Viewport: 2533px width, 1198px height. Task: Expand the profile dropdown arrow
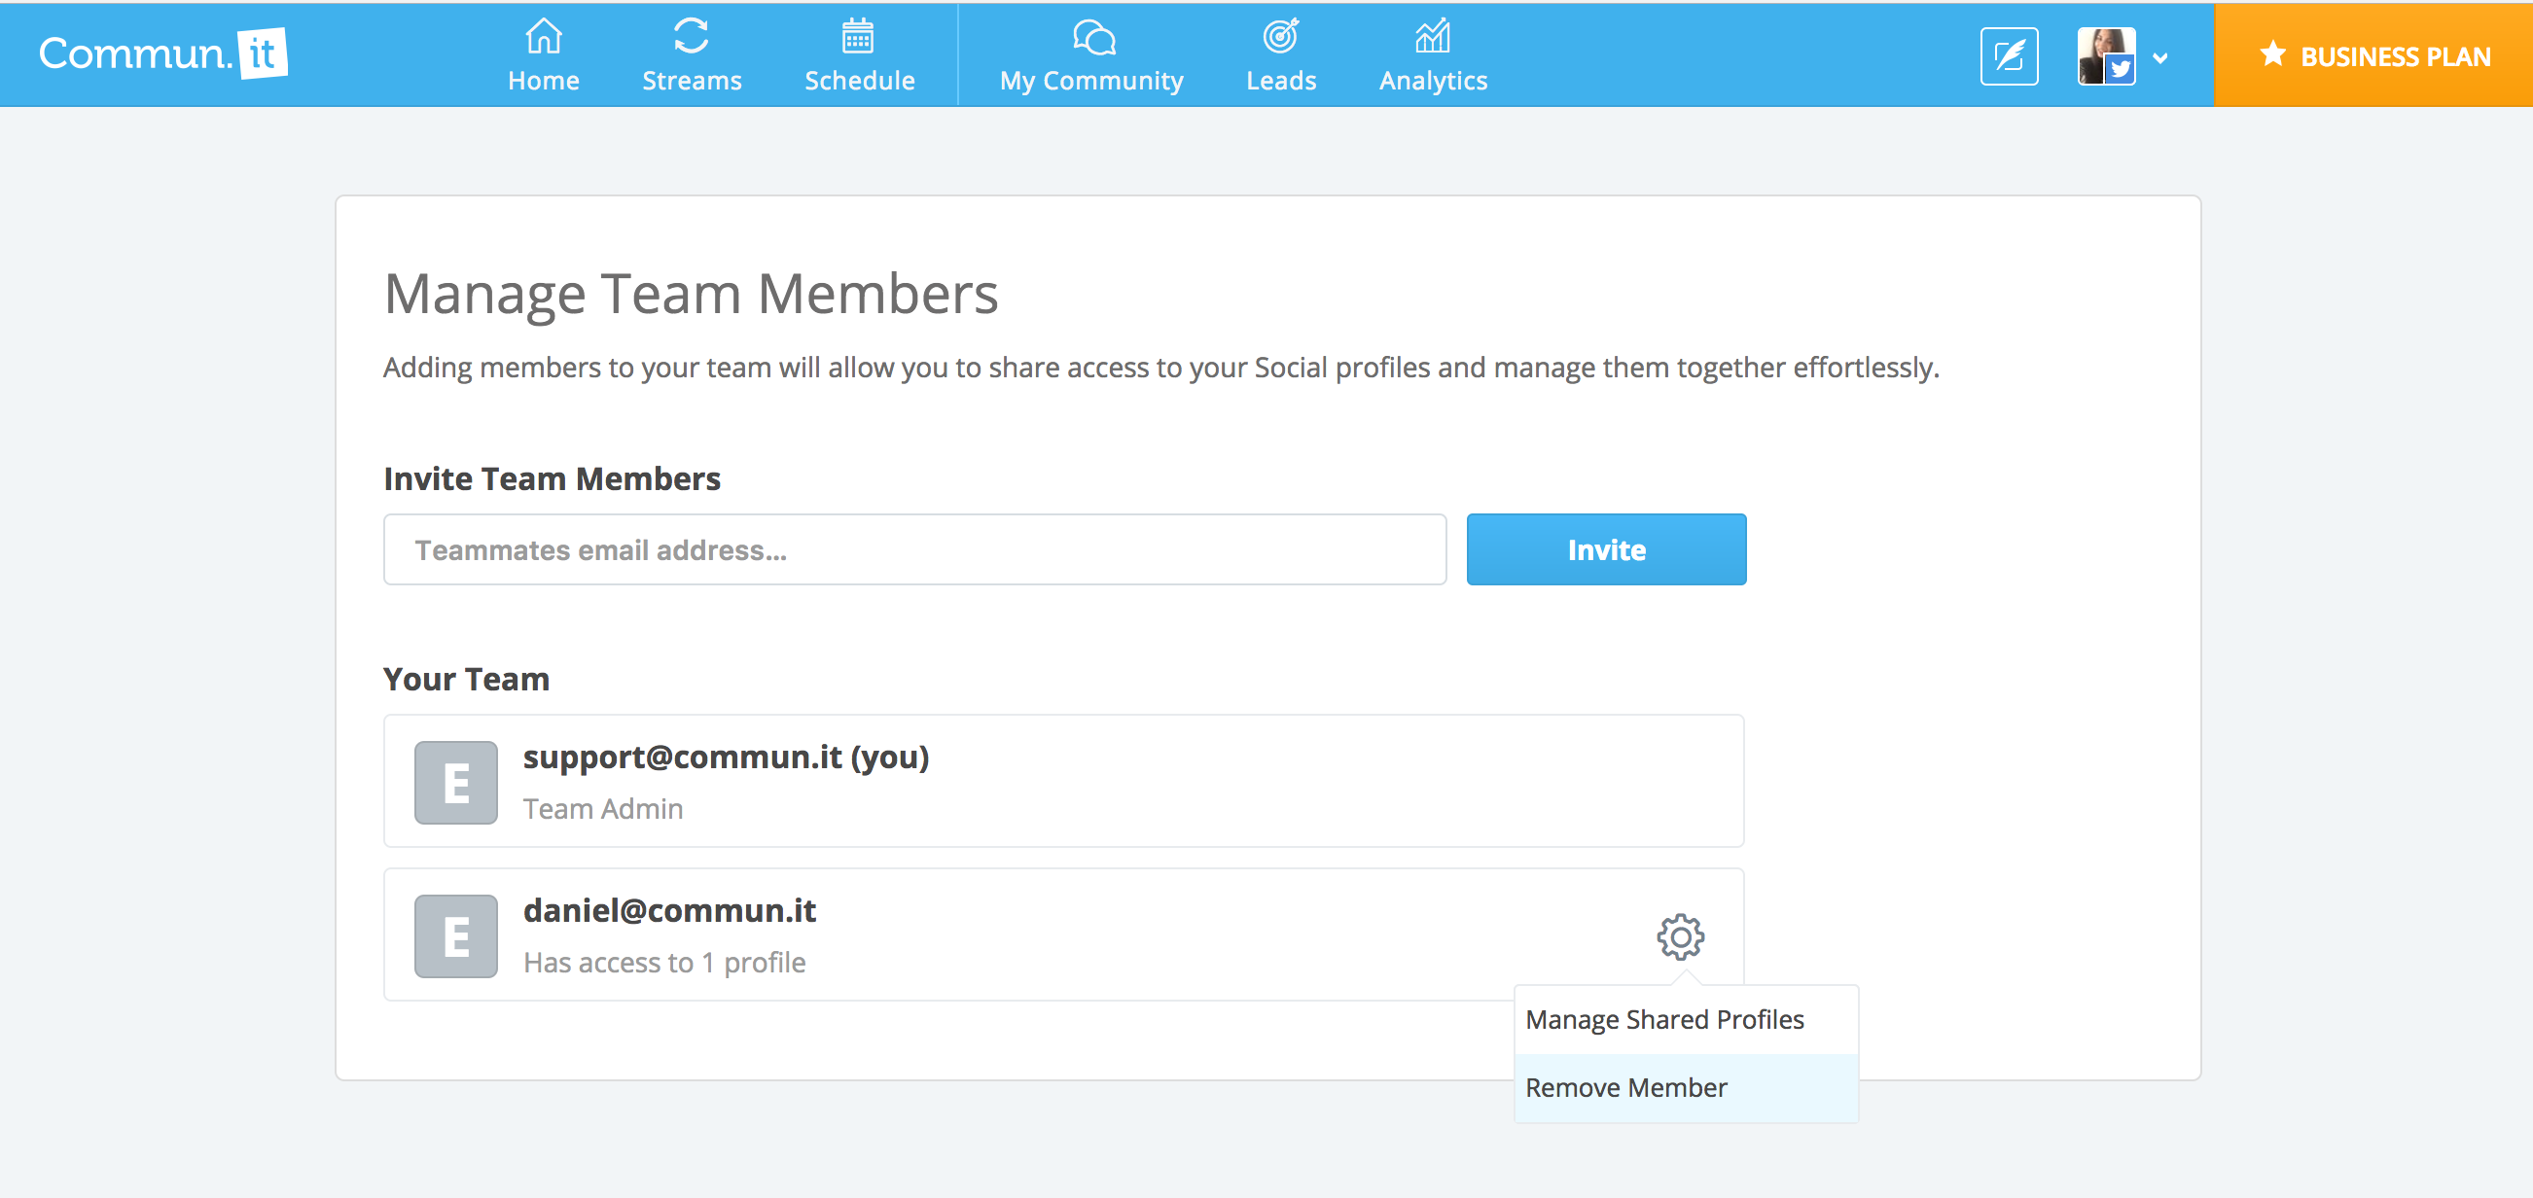2160,58
